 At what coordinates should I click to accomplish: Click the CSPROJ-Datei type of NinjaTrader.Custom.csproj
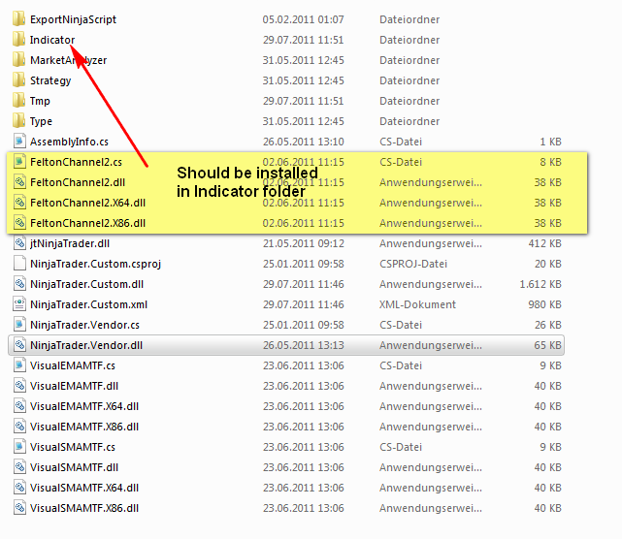click(413, 264)
